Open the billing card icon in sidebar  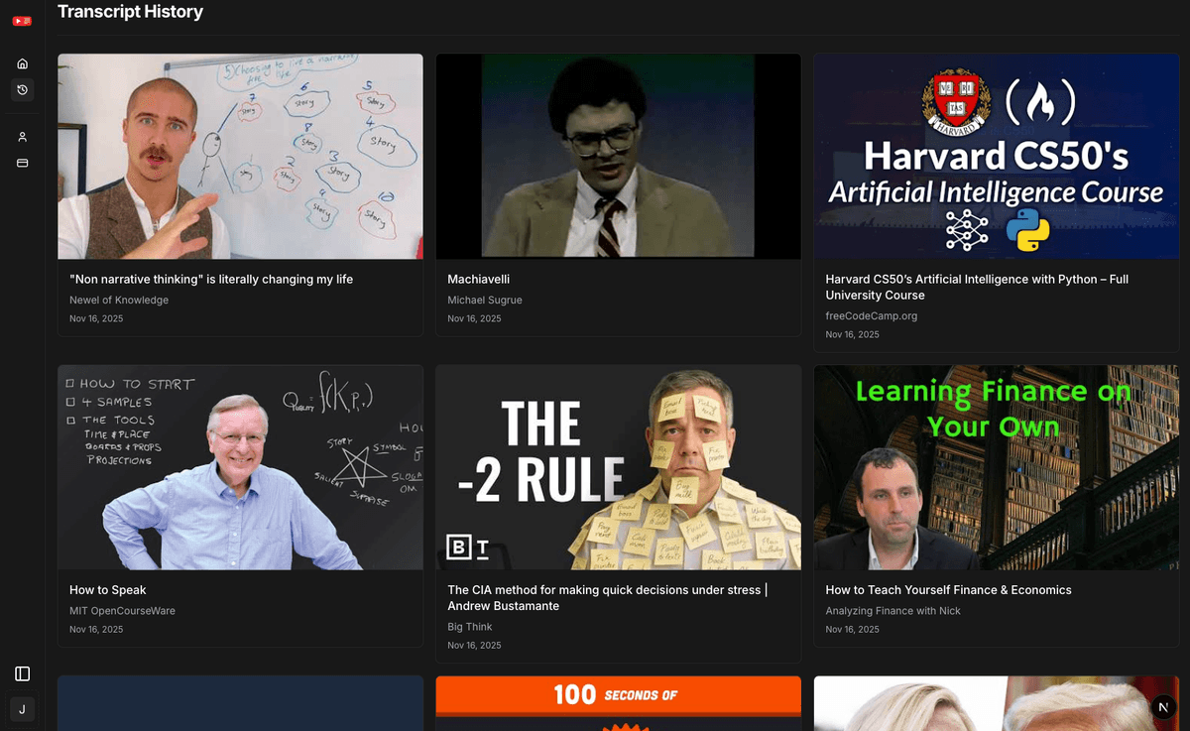click(22, 163)
